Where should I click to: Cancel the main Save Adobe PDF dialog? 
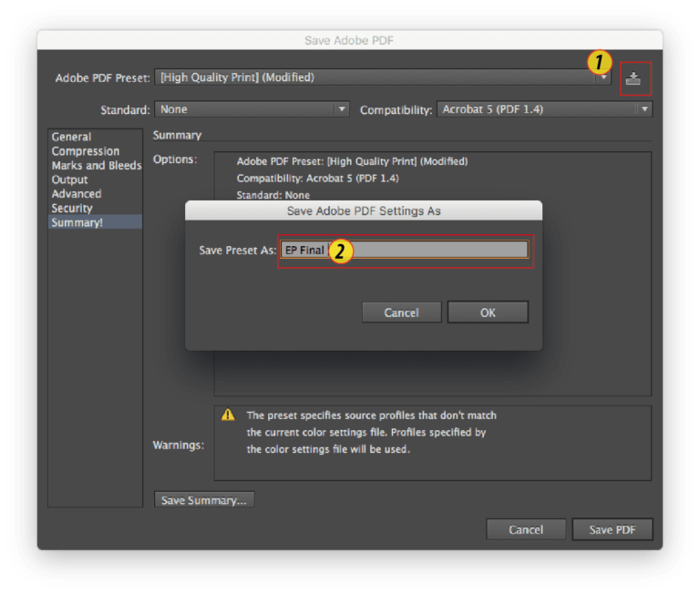coord(526,529)
